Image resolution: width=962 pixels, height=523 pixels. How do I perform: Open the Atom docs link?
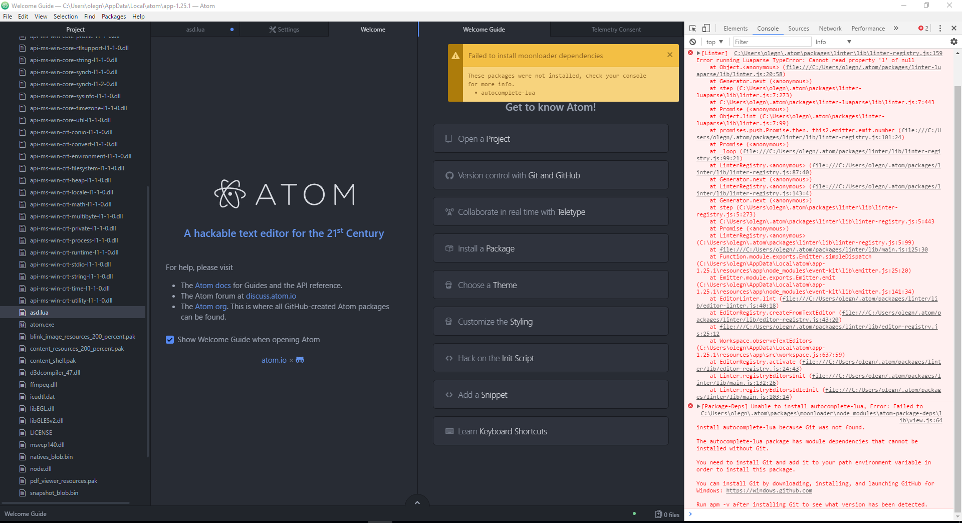213,286
